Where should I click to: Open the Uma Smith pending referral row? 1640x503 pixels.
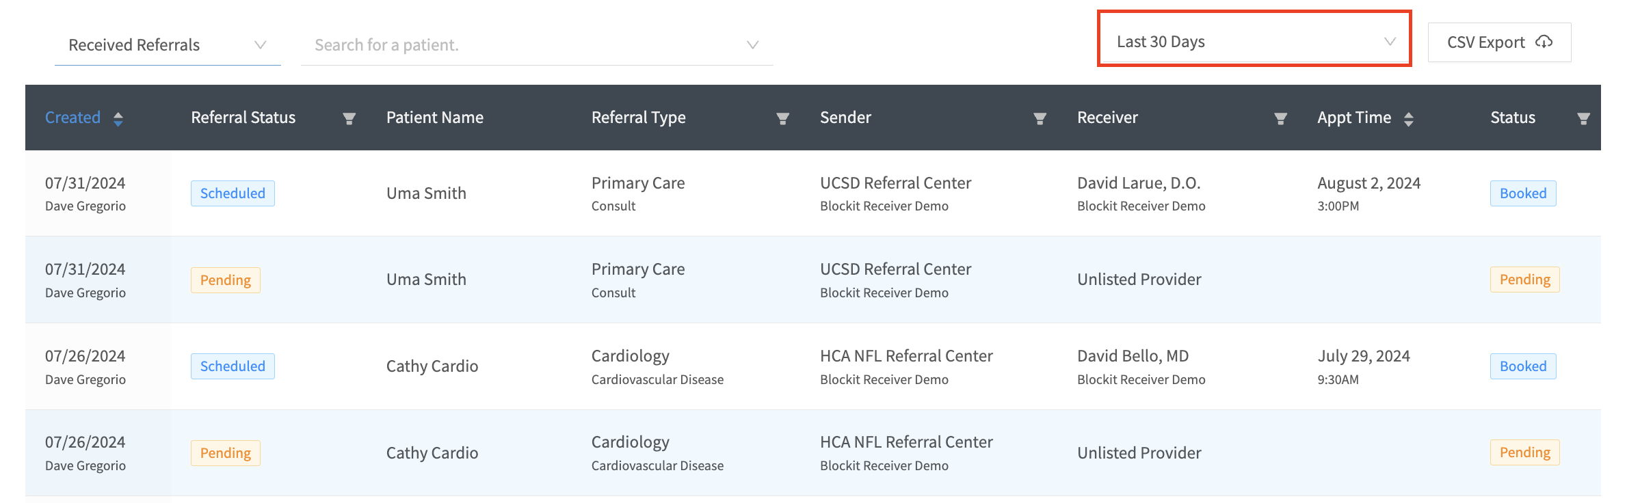click(813, 280)
